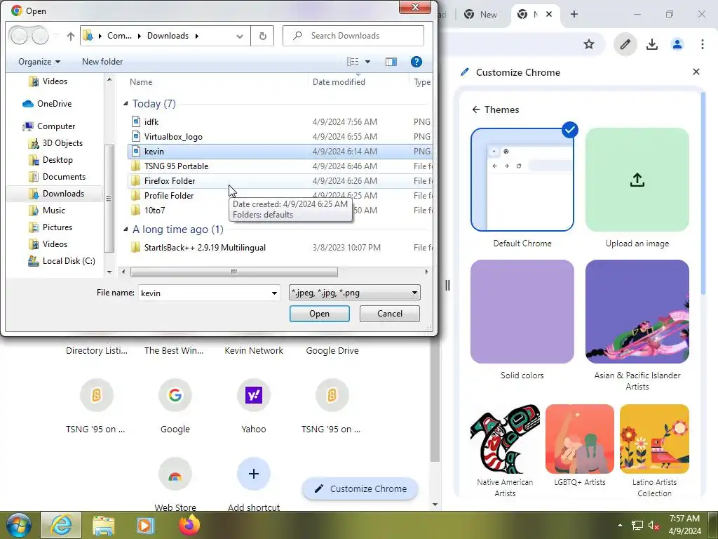Refresh the Downloads folder listing
Image resolution: width=718 pixels, height=539 pixels.
(x=262, y=36)
